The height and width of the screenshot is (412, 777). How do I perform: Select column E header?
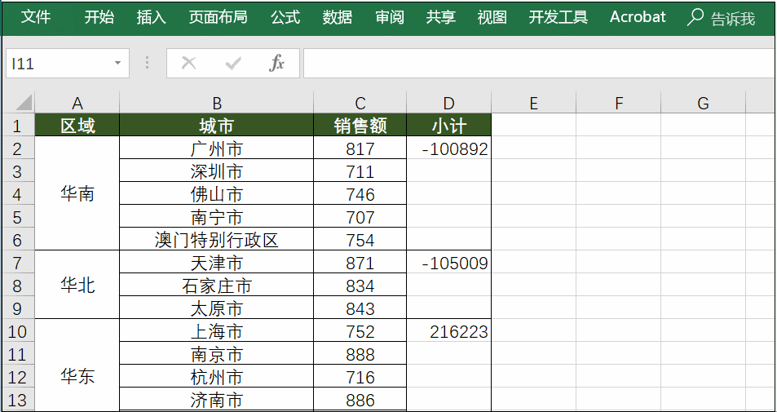[x=534, y=103]
